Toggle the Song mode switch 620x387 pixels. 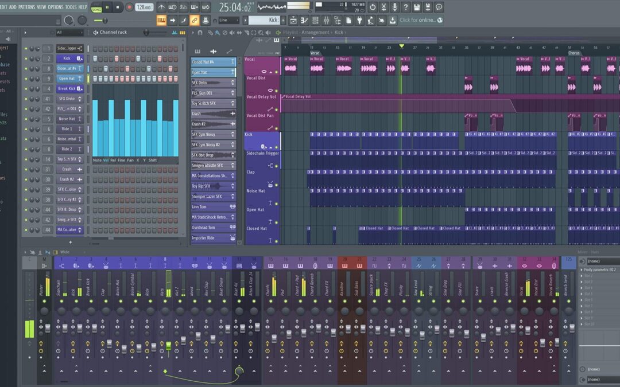(x=96, y=7)
